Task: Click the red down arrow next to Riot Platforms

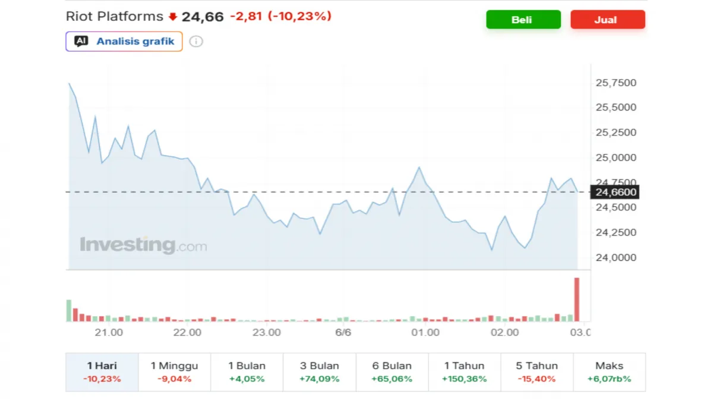Action: tap(172, 17)
